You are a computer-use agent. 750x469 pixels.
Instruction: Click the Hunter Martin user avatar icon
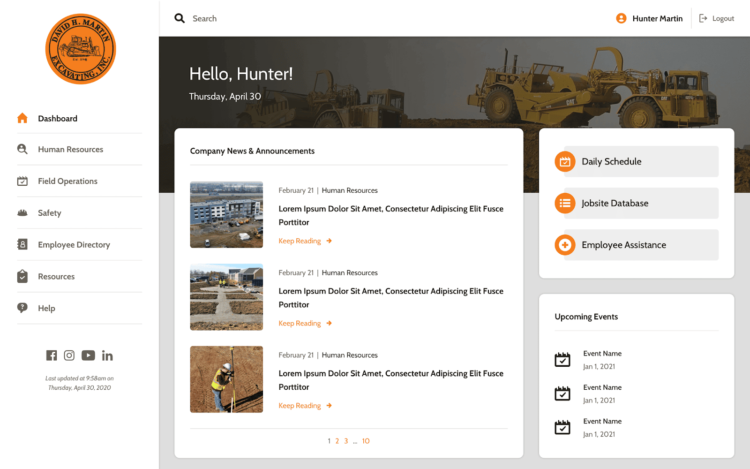[621, 18]
